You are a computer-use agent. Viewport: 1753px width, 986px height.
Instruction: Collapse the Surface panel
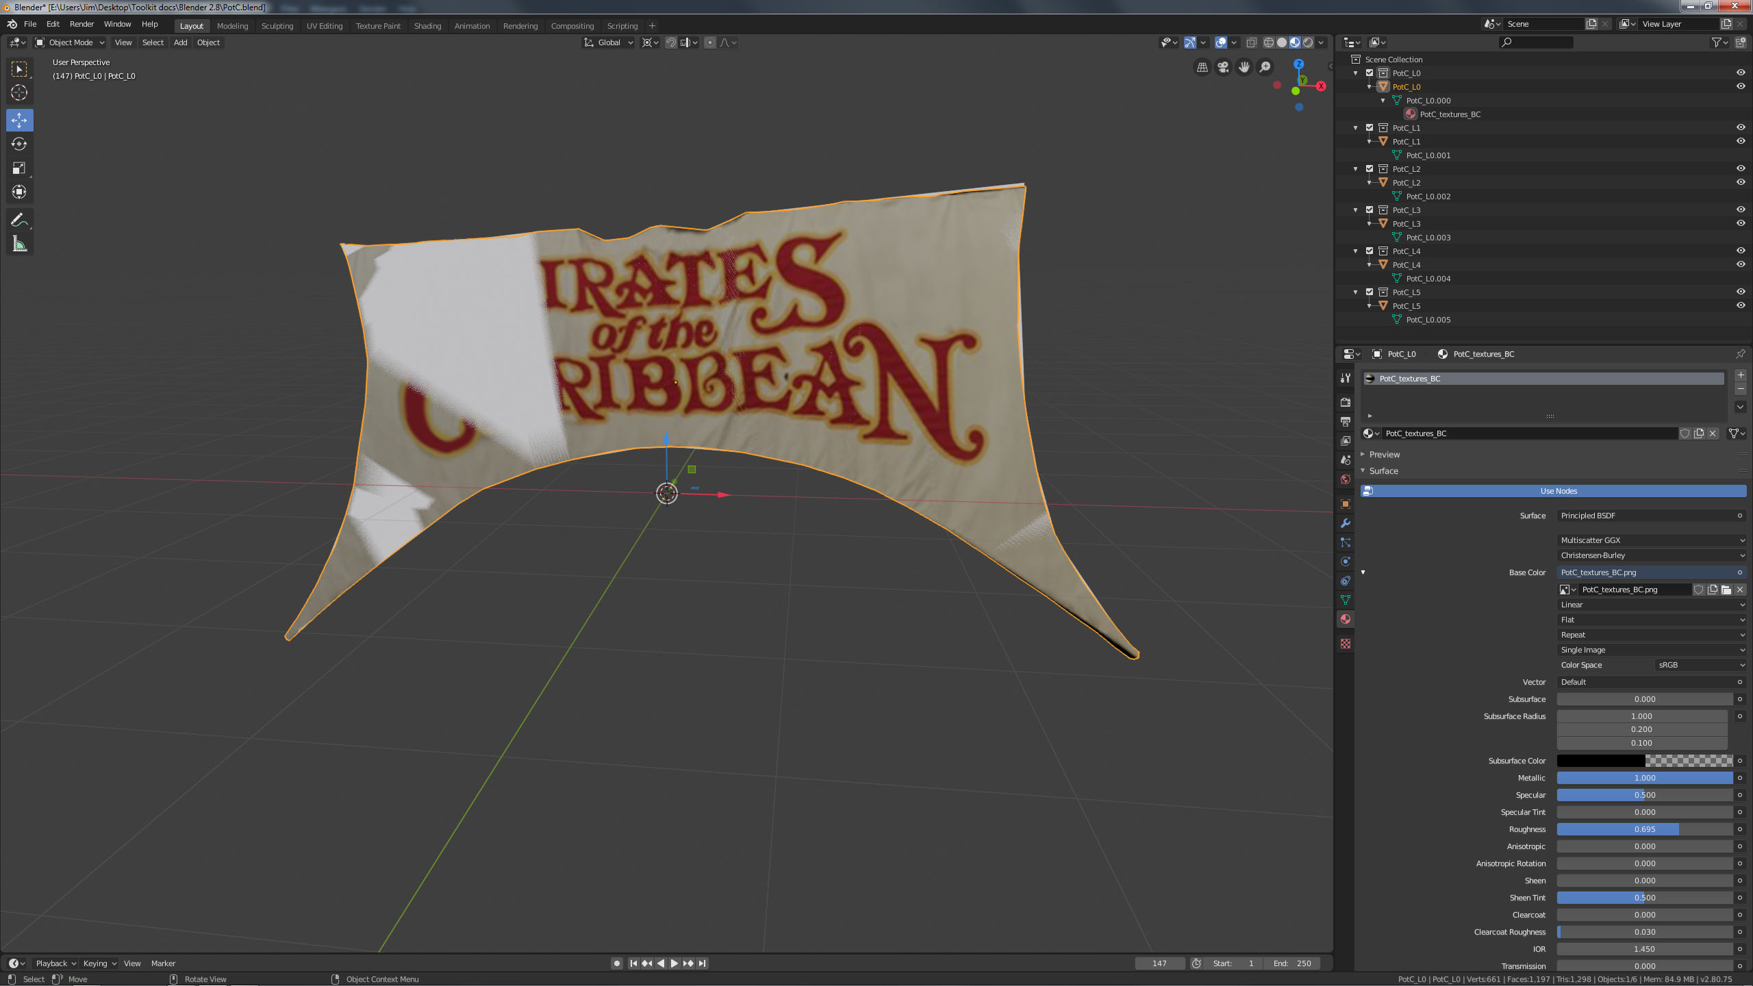[x=1383, y=471]
